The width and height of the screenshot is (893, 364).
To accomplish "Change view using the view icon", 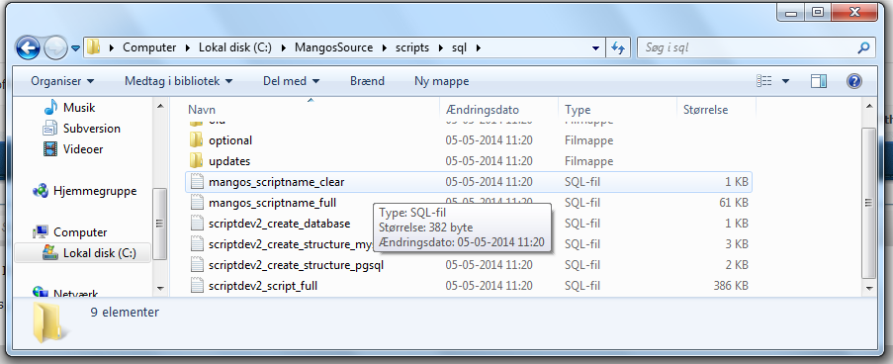I will click(x=764, y=81).
